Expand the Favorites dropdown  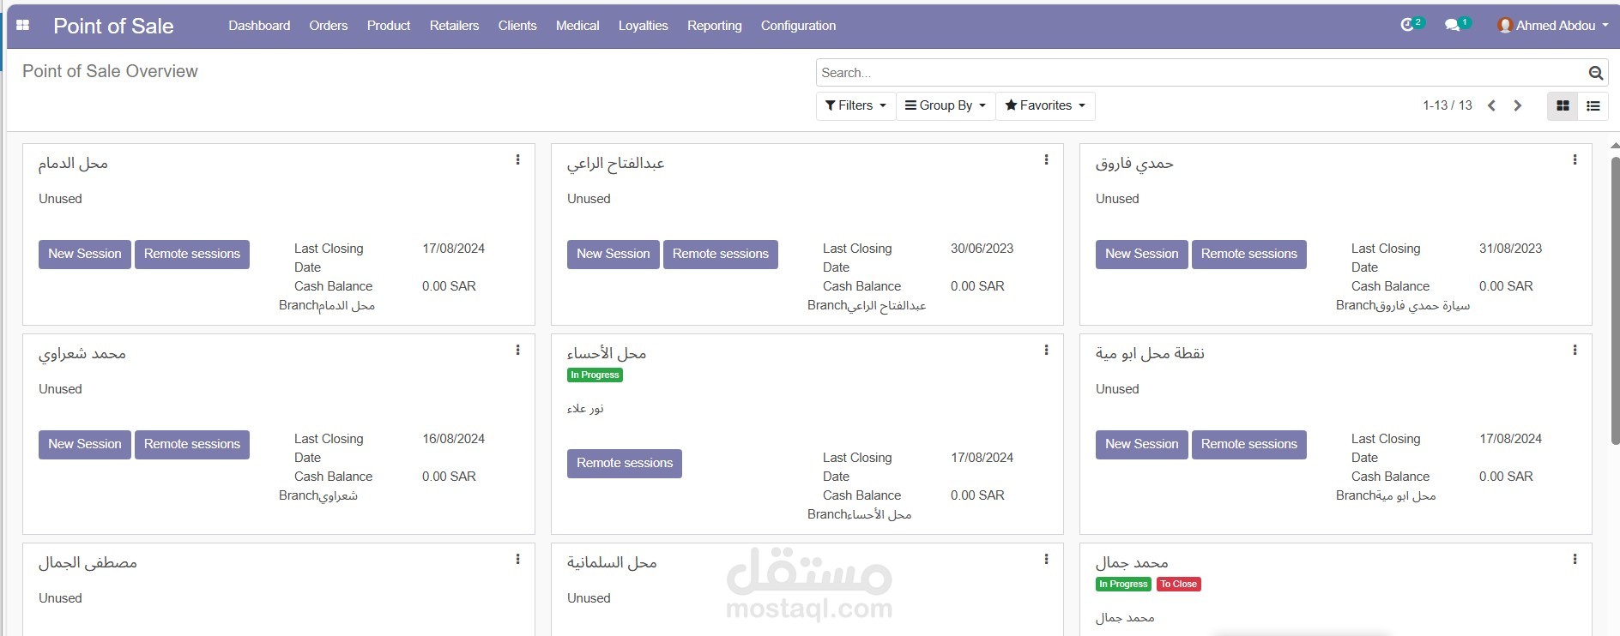pos(1045,105)
